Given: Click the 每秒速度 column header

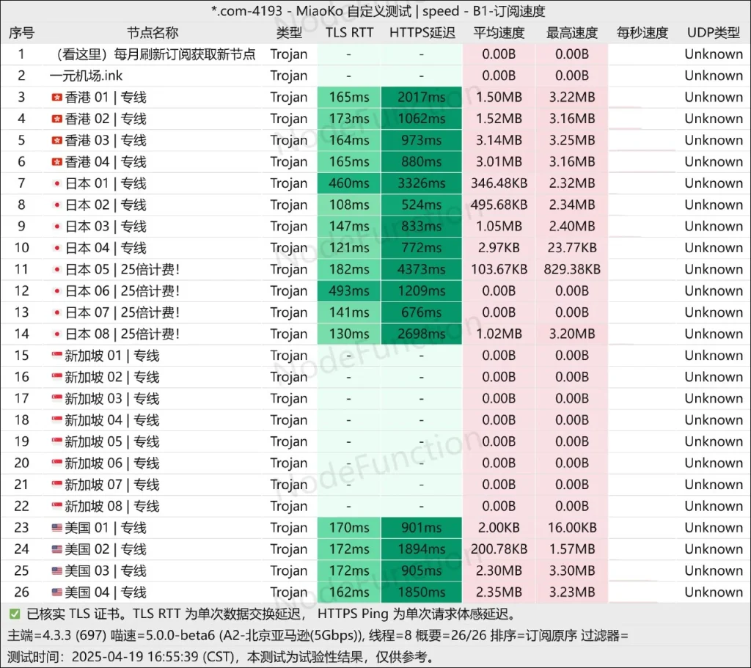Looking at the screenshot, I should click(x=642, y=32).
